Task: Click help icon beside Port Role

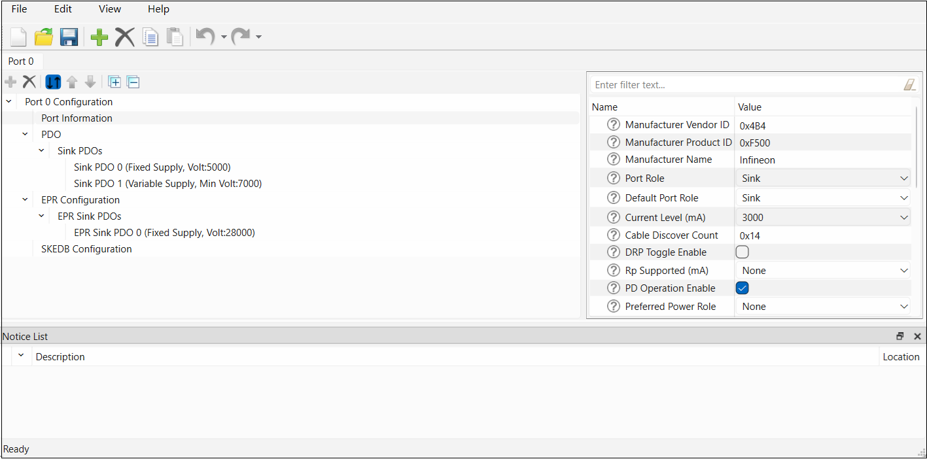Action: (613, 178)
